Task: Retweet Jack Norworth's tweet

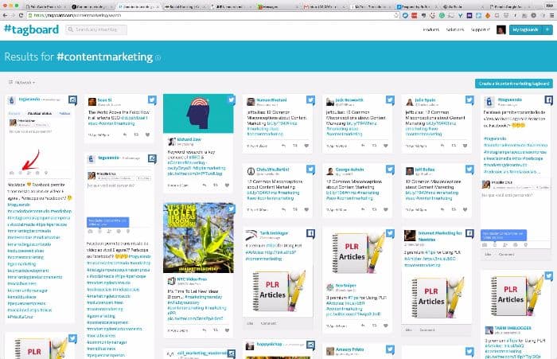Action: (x=375, y=146)
